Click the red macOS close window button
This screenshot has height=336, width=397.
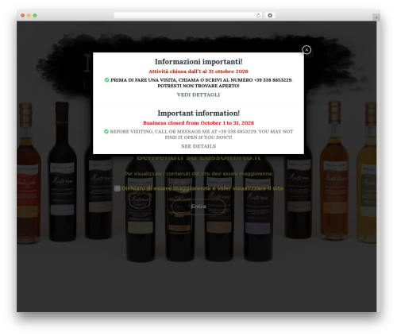click(23, 15)
